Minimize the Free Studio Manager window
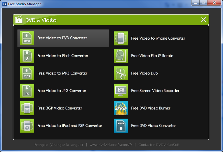This screenshot has width=223, height=152. click(x=196, y=3)
